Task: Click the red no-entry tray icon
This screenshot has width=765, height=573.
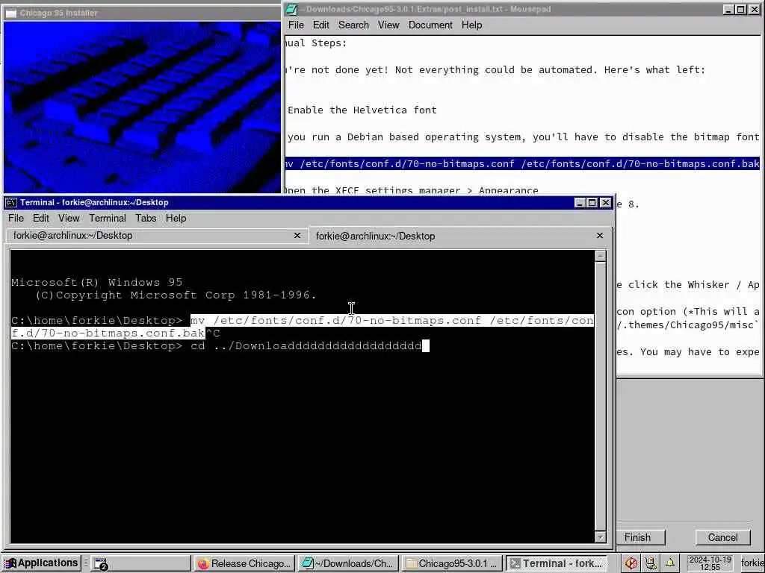Action: click(631, 564)
